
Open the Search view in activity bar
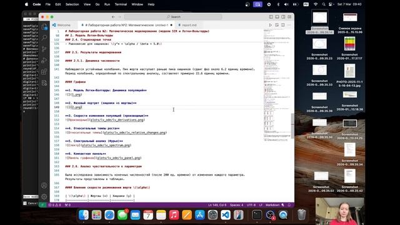[44, 37]
